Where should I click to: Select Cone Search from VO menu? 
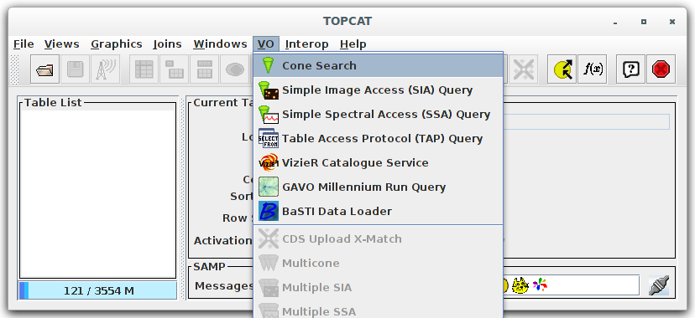click(x=379, y=66)
